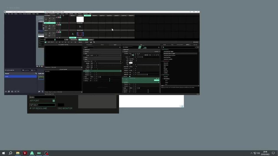The image size is (278, 156).
Task: Open File Explorer from the taskbar
Action: click(x=18, y=153)
